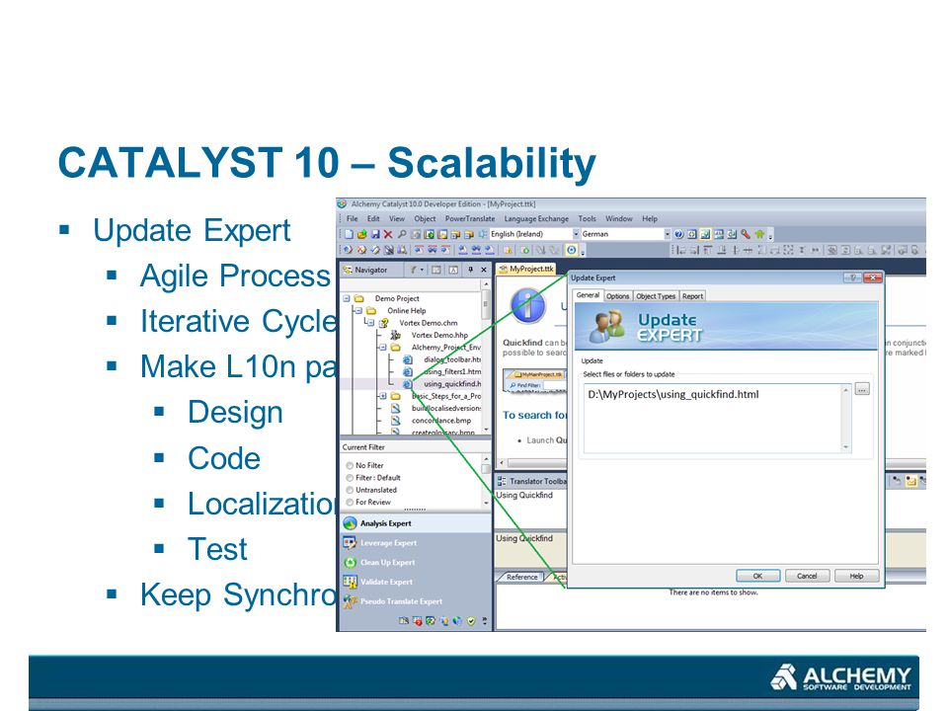Click the highlighted circular target toolbar icon

pyautogui.click(x=572, y=250)
